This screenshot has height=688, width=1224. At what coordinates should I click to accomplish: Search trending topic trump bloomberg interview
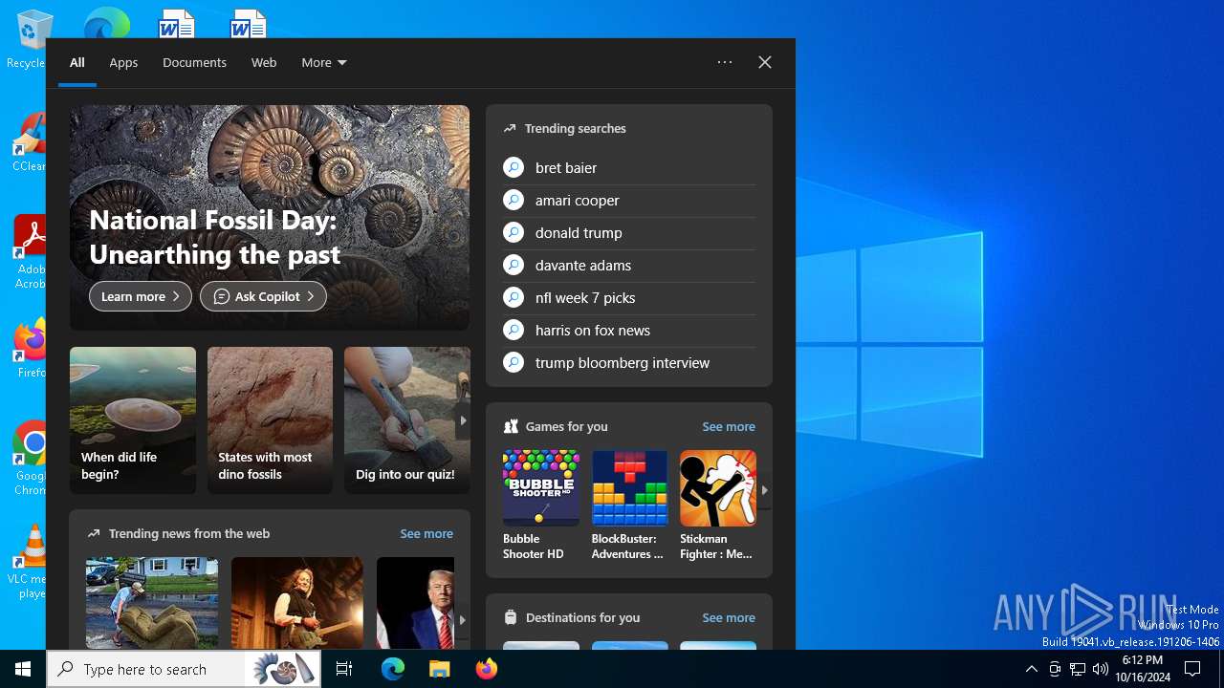pos(623,362)
